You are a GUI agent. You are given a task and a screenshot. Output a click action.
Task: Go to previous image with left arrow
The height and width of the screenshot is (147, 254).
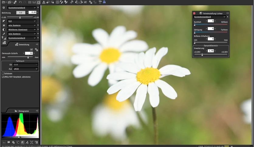[48, 2]
